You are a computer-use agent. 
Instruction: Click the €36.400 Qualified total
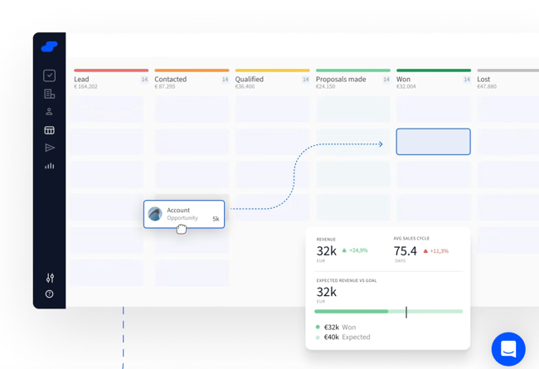point(245,87)
